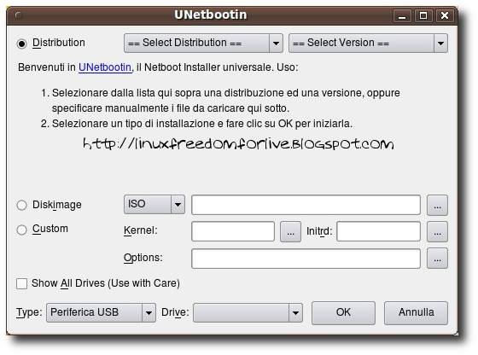Open the ISO image type dropdown
Screen dimensions: 478x355
click(x=154, y=204)
